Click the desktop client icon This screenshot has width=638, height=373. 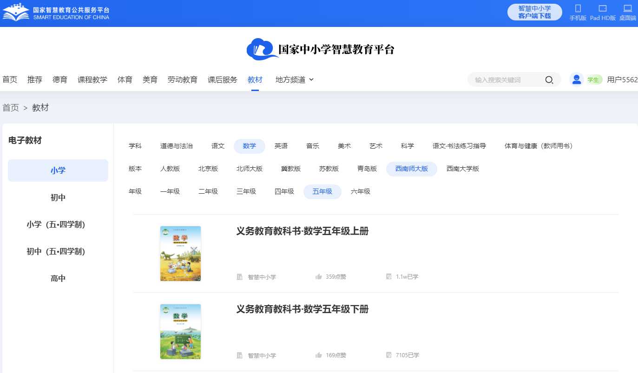pyautogui.click(x=628, y=8)
